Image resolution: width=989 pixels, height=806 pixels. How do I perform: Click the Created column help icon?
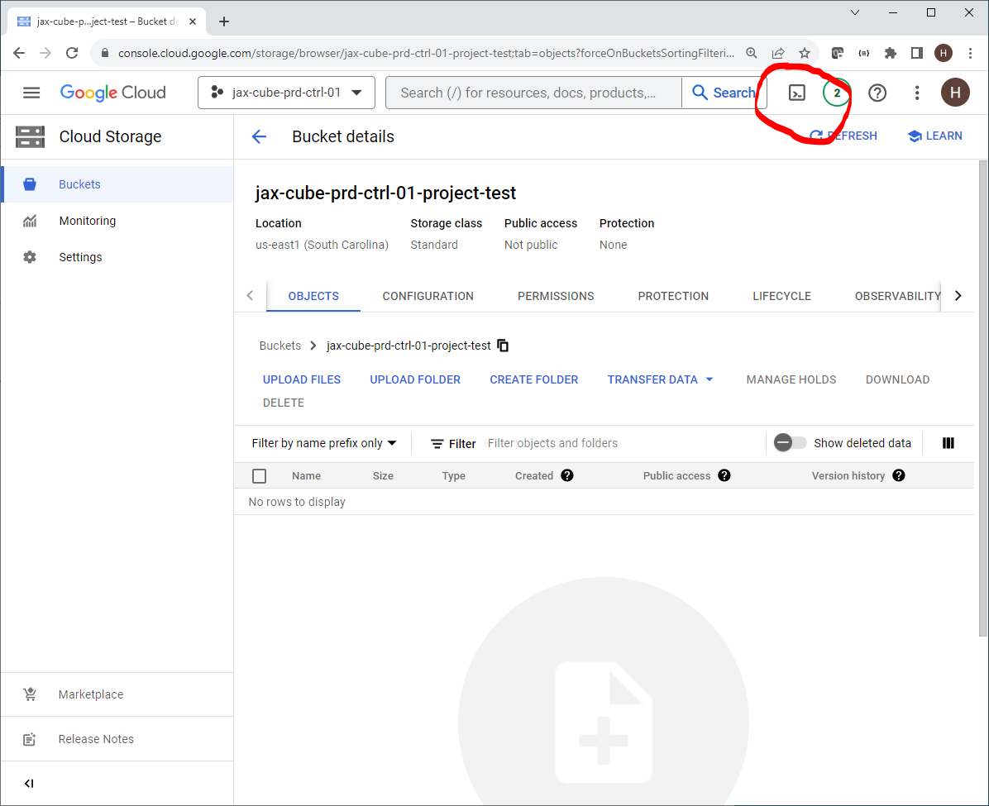coord(567,475)
